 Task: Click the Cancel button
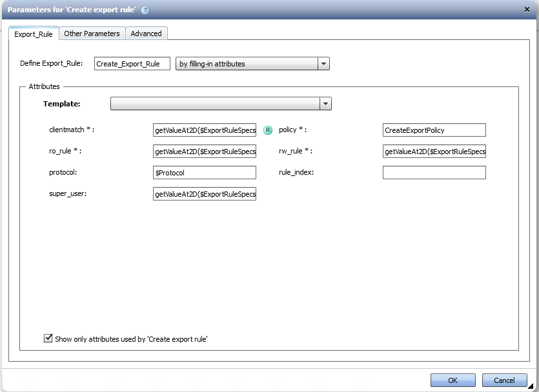tap(504, 380)
